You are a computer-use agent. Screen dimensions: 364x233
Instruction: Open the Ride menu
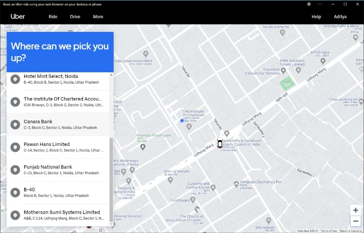53,17
